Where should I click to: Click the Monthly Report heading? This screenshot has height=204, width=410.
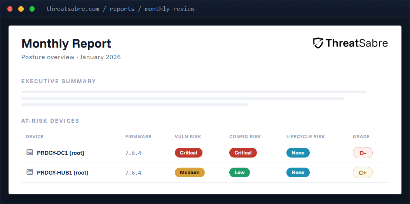pyautogui.click(x=66, y=43)
